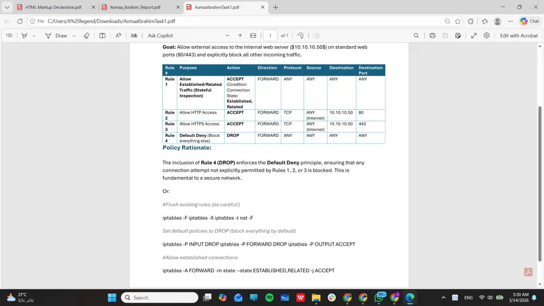The width and height of the screenshot is (544, 306).
Task: Toggle fit to width view
Action: click(x=253, y=35)
